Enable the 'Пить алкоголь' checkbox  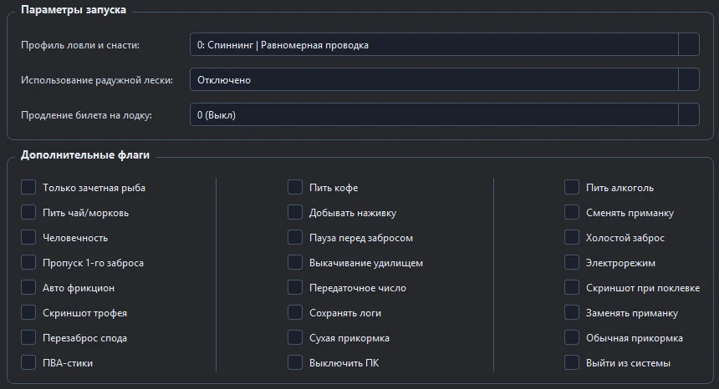[572, 187]
